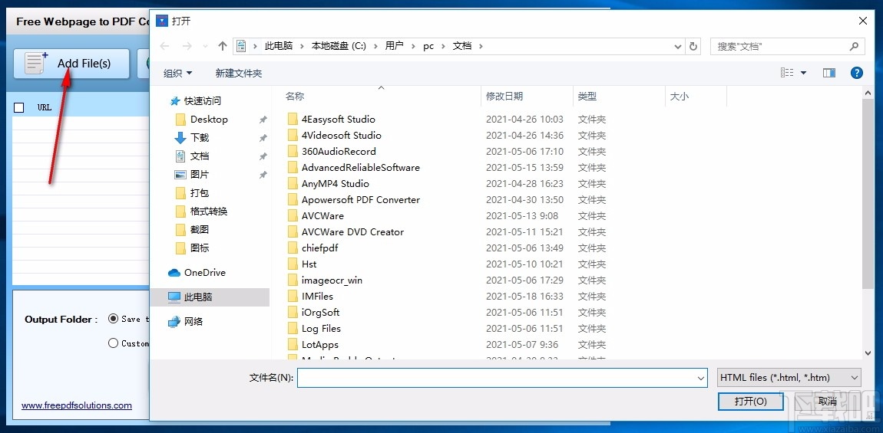This screenshot has height=433, width=883.
Task: Open the recent locations dropdown arrow
Action: 205,46
